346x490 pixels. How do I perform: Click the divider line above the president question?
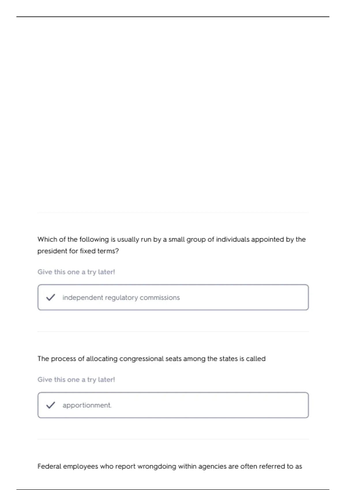pos(173,213)
